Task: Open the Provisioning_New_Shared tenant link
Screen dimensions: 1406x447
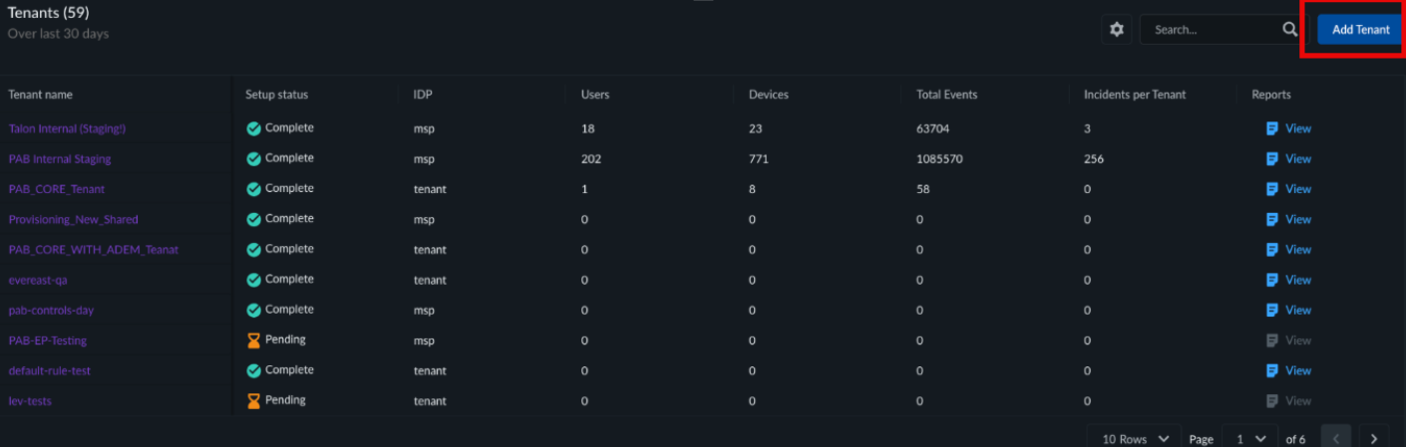Action: [x=73, y=219]
